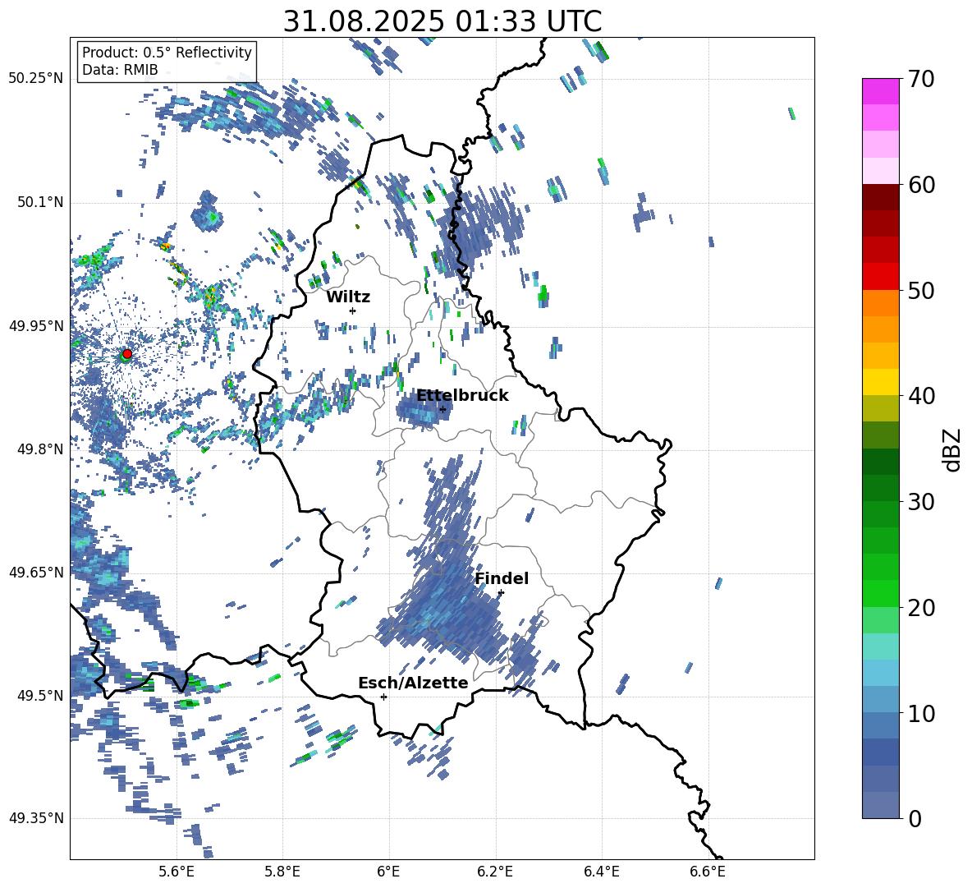Screen dimensions: 972x888
Task: Click the colorbar tick value 30
Action: click(x=920, y=501)
